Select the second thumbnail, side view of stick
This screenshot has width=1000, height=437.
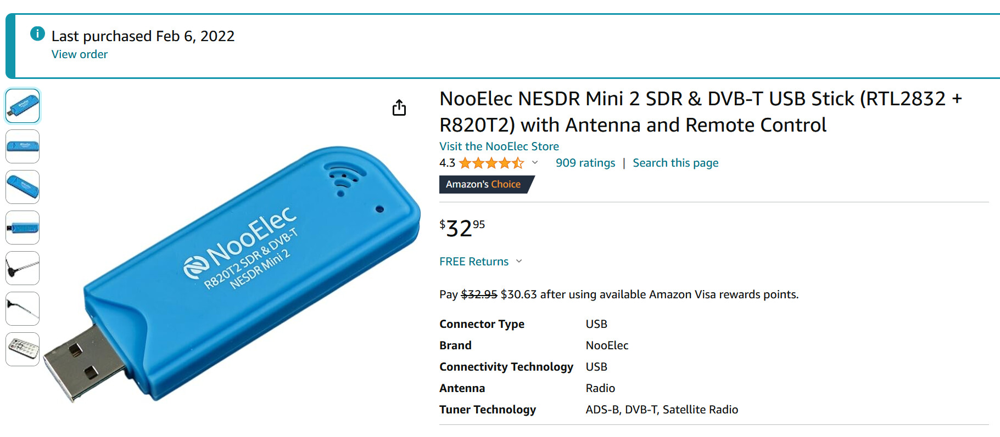[x=23, y=146]
